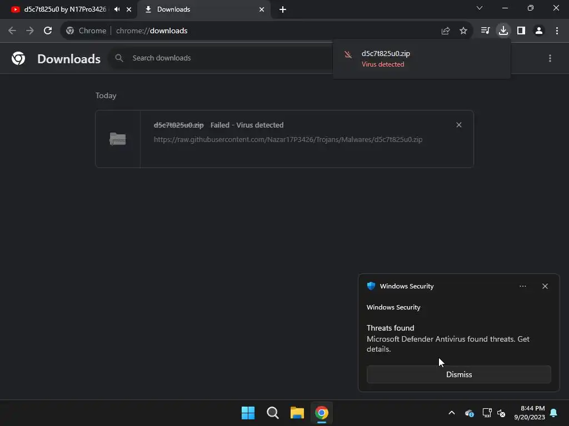Close the Downloads tab

click(262, 9)
